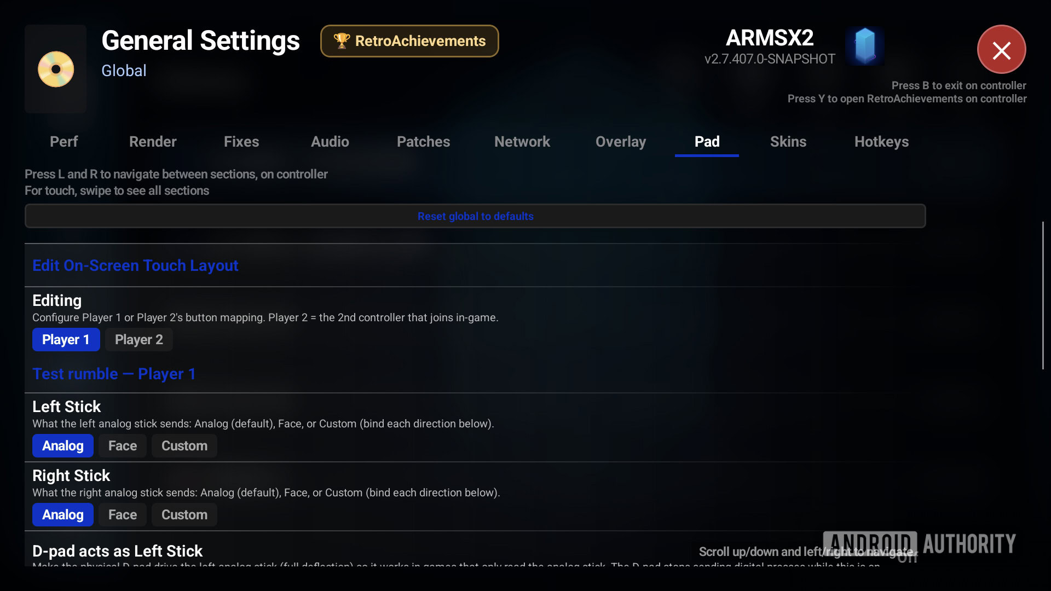This screenshot has height=591, width=1051.
Task: Go to the Network tab
Action: click(x=522, y=142)
